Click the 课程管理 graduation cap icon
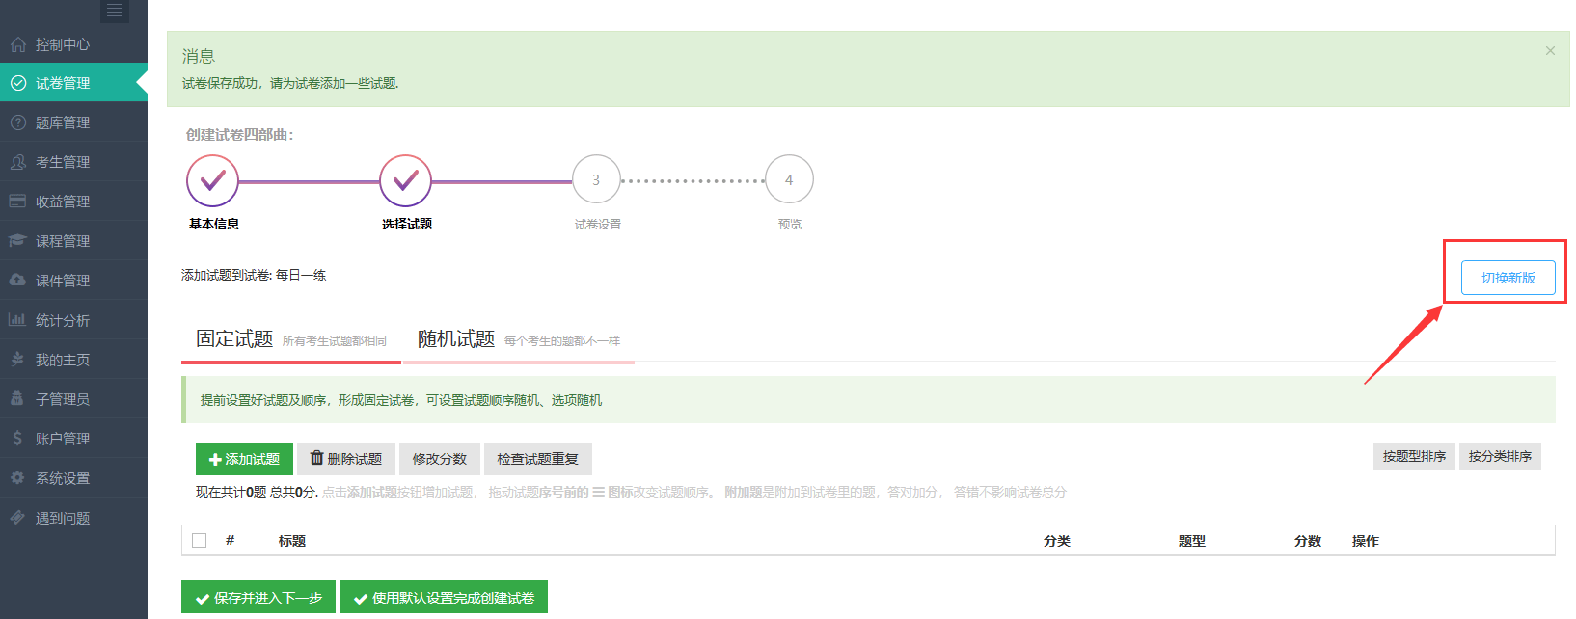This screenshot has width=1576, height=619. coord(17,241)
